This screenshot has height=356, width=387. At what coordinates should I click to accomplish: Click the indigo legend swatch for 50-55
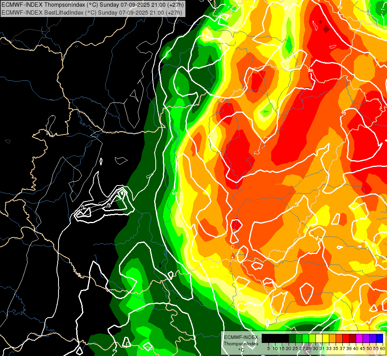(373, 338)
